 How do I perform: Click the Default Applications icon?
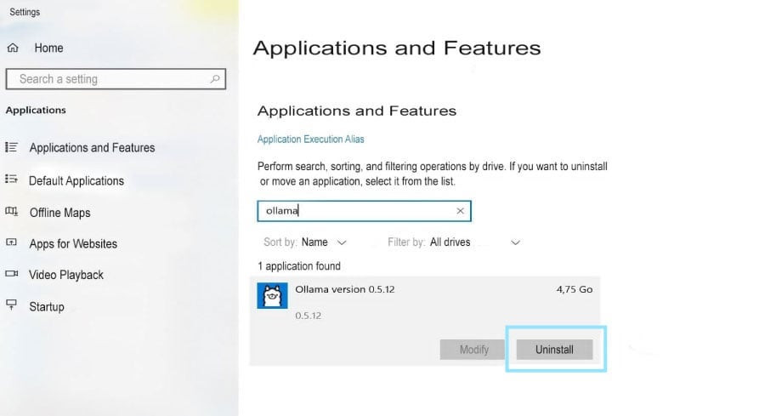[x=11, y=180]
